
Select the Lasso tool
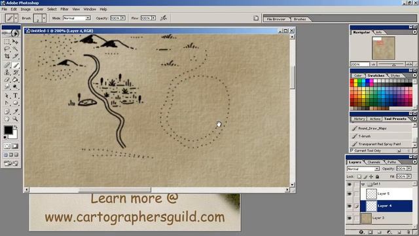coord(7,49)
